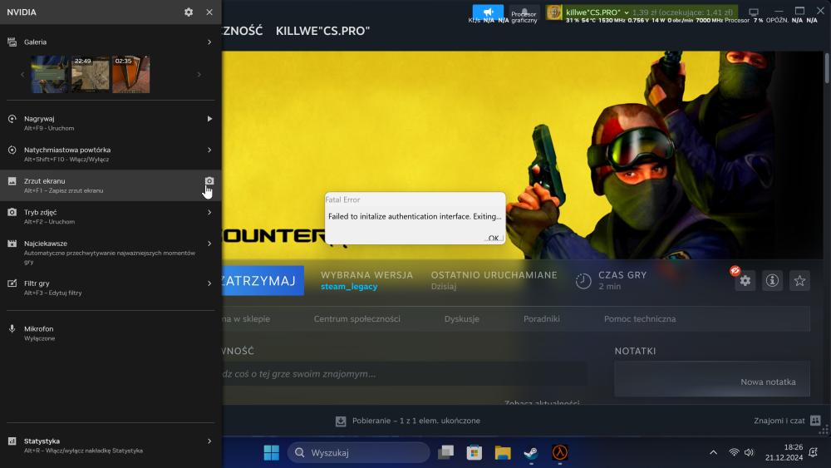Image resolution: width=831 pixels, height=468 pixels.
Task: Open the game Manage gear icon
Action: point(745,280)
